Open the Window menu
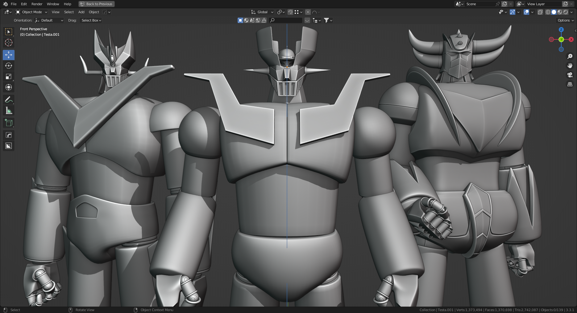 tap(53, 4)
